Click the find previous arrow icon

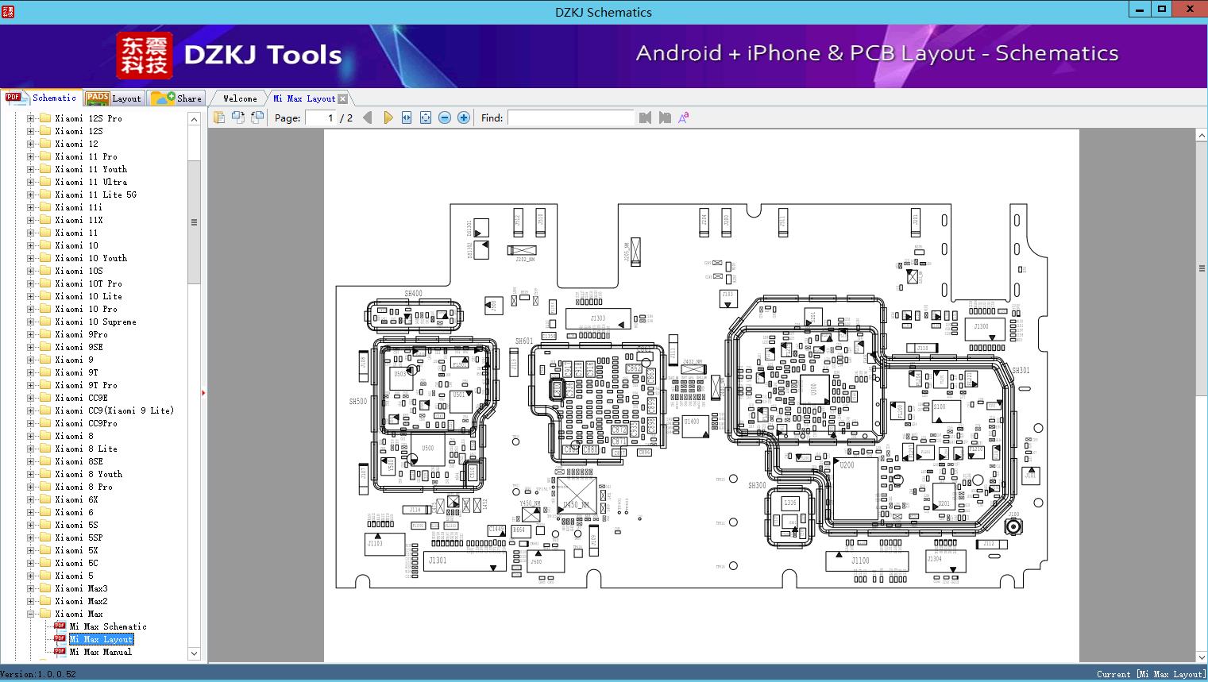point(645,117)
